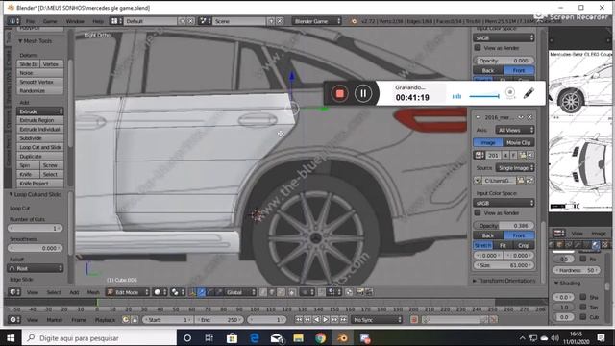The height and width of the screenshot is (346, 615).
Task: Click the Extrude Region button
Action: click(40, 120)
